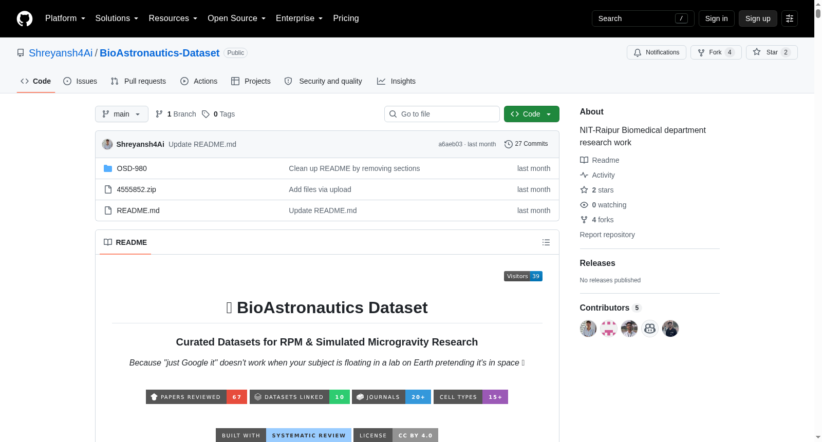Viewport: 822px width, 442px height.
Task: Open fourth contributor Copilot avatar
Action: pos(650,329)
